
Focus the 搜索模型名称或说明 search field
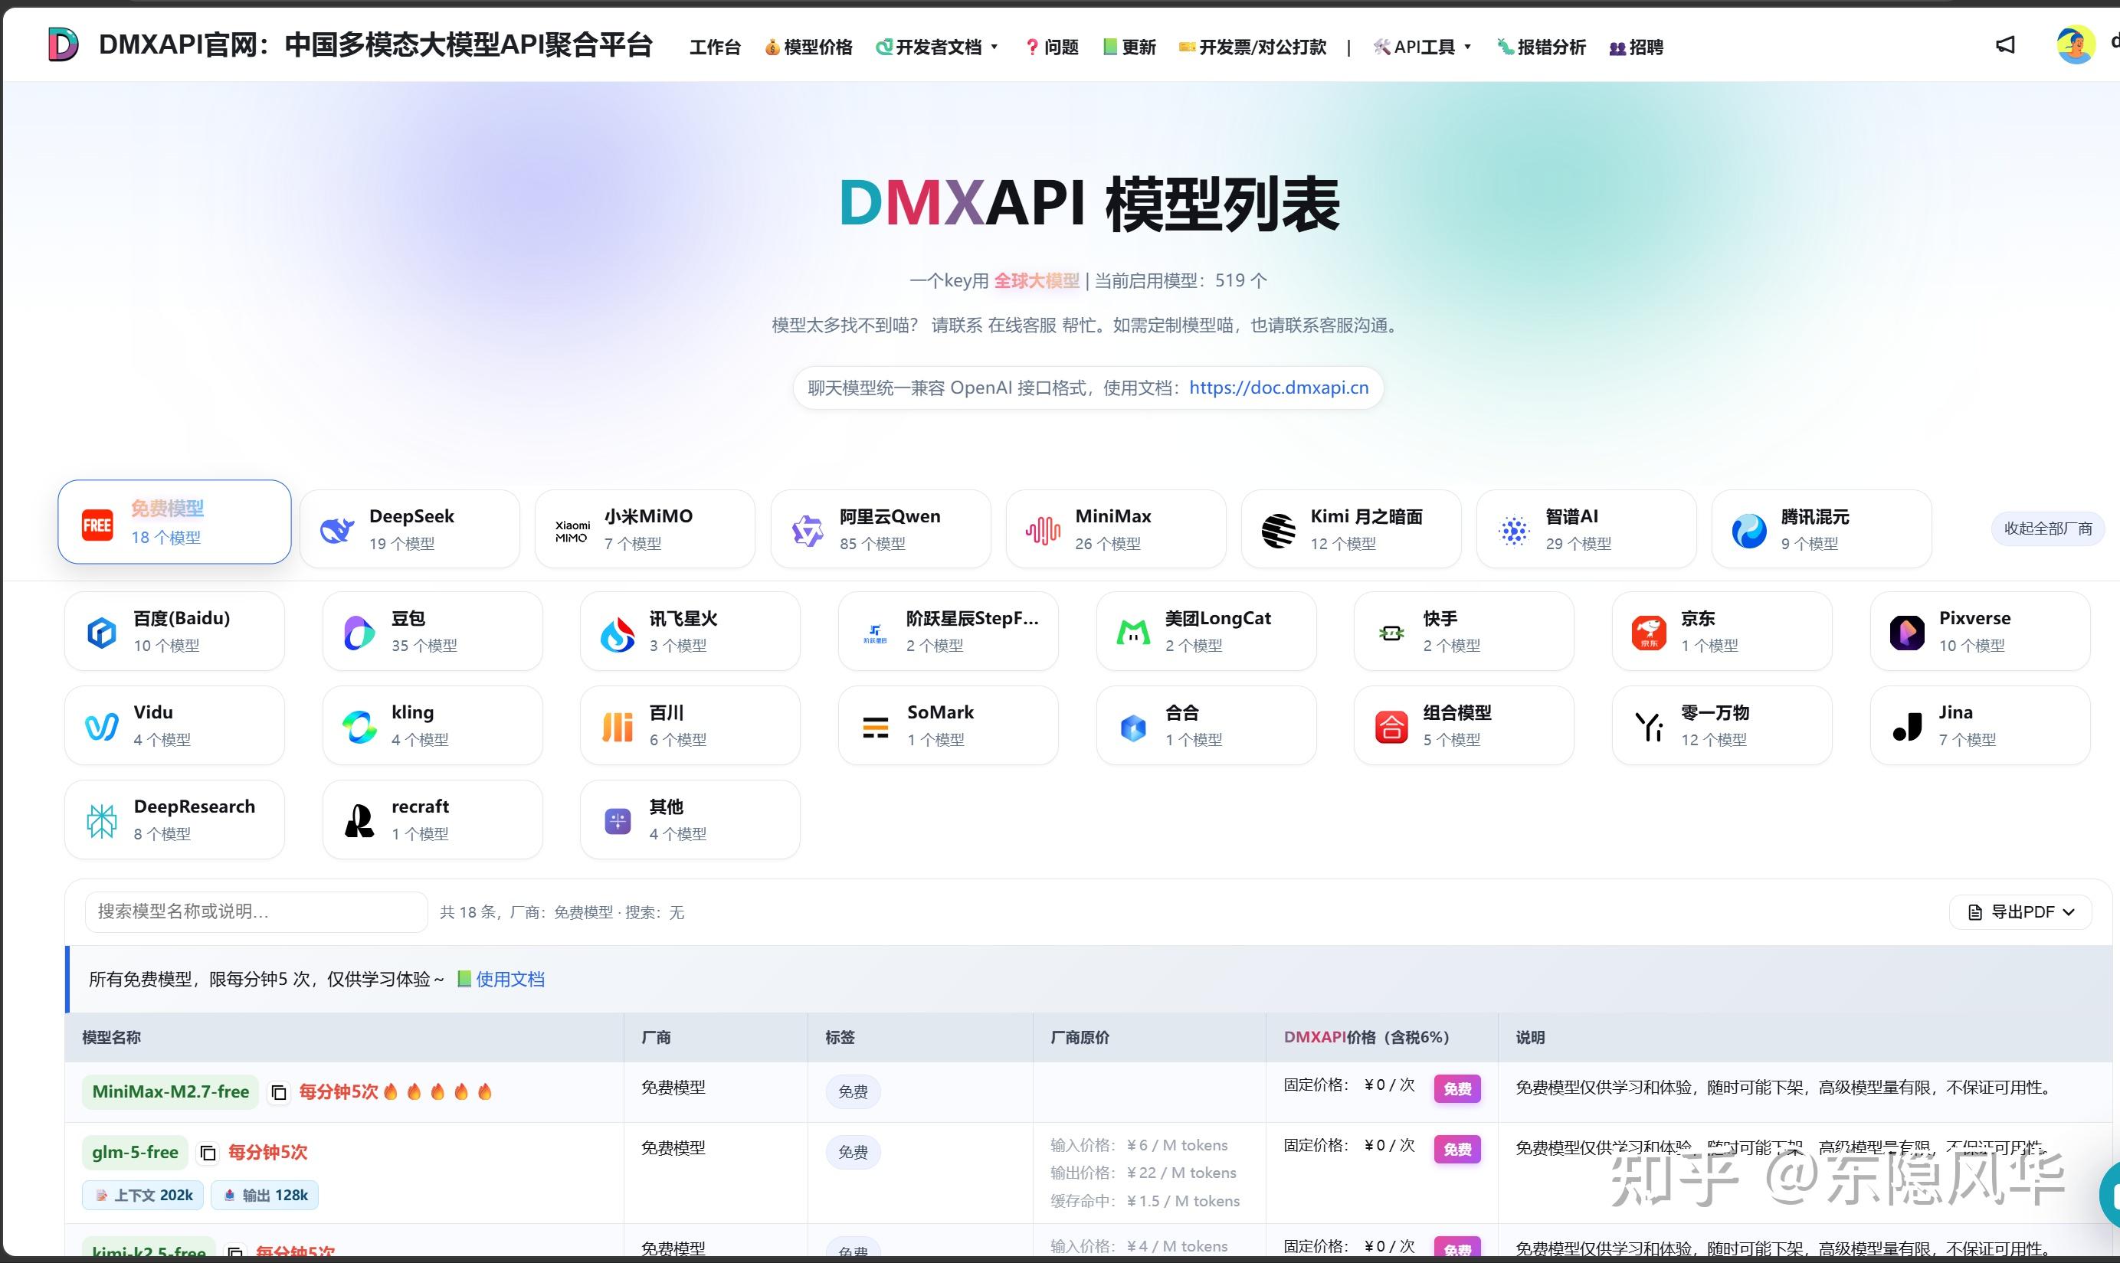pyautogui.click(x=255, y=912)
